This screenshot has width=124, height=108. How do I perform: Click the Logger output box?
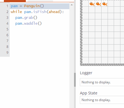[102, 82]
